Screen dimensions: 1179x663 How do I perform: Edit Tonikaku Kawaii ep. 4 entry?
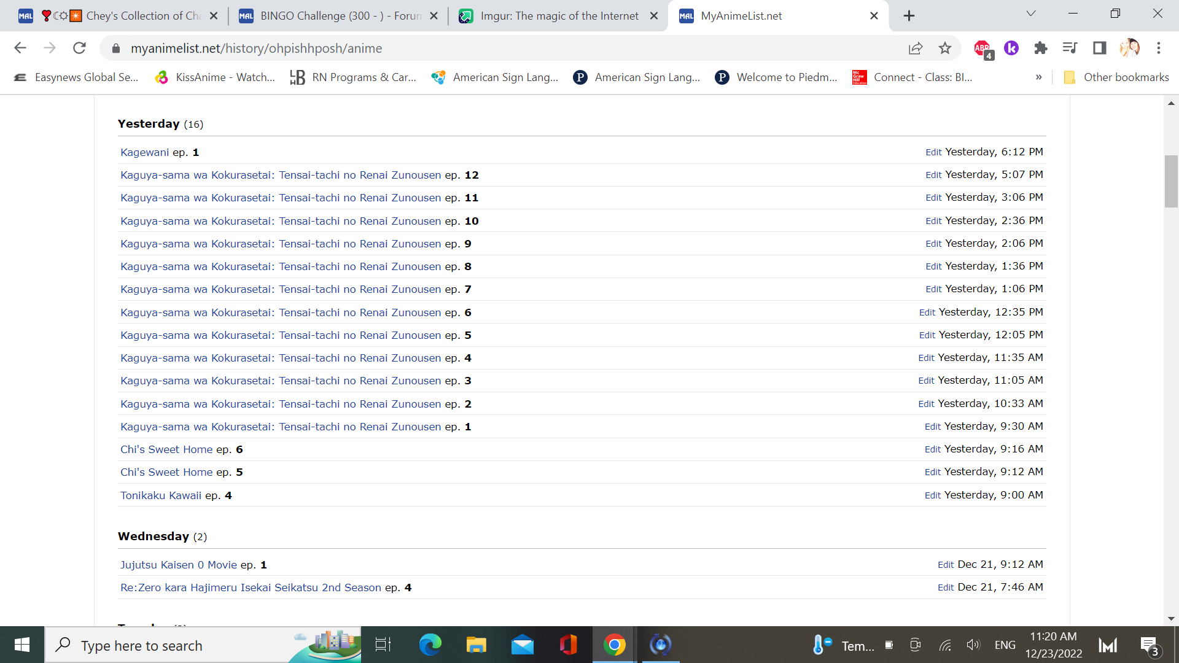933,495
